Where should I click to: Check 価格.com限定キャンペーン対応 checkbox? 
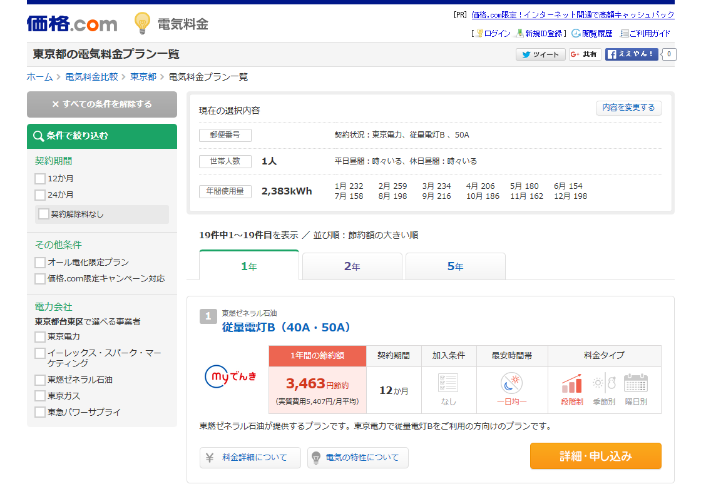click(40, 279)
